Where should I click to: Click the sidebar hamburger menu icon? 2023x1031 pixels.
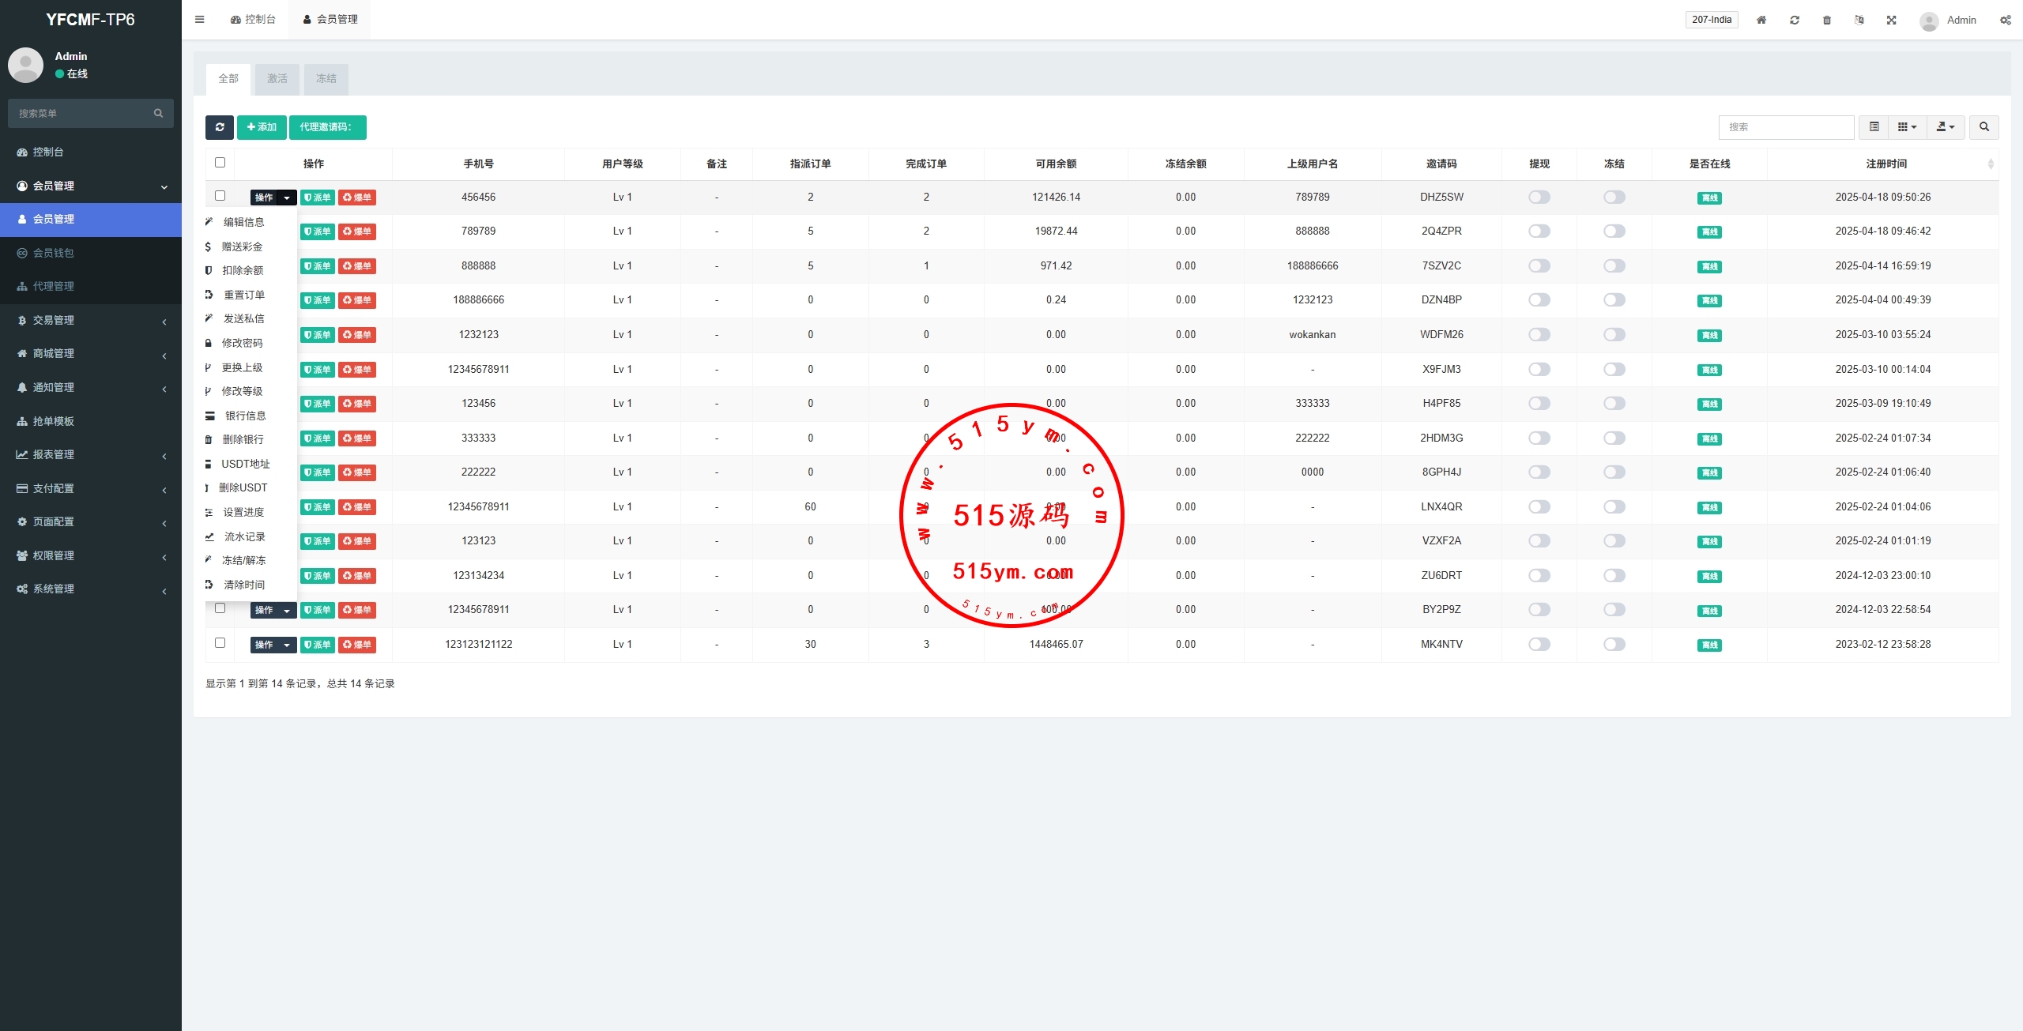(199, 20)
